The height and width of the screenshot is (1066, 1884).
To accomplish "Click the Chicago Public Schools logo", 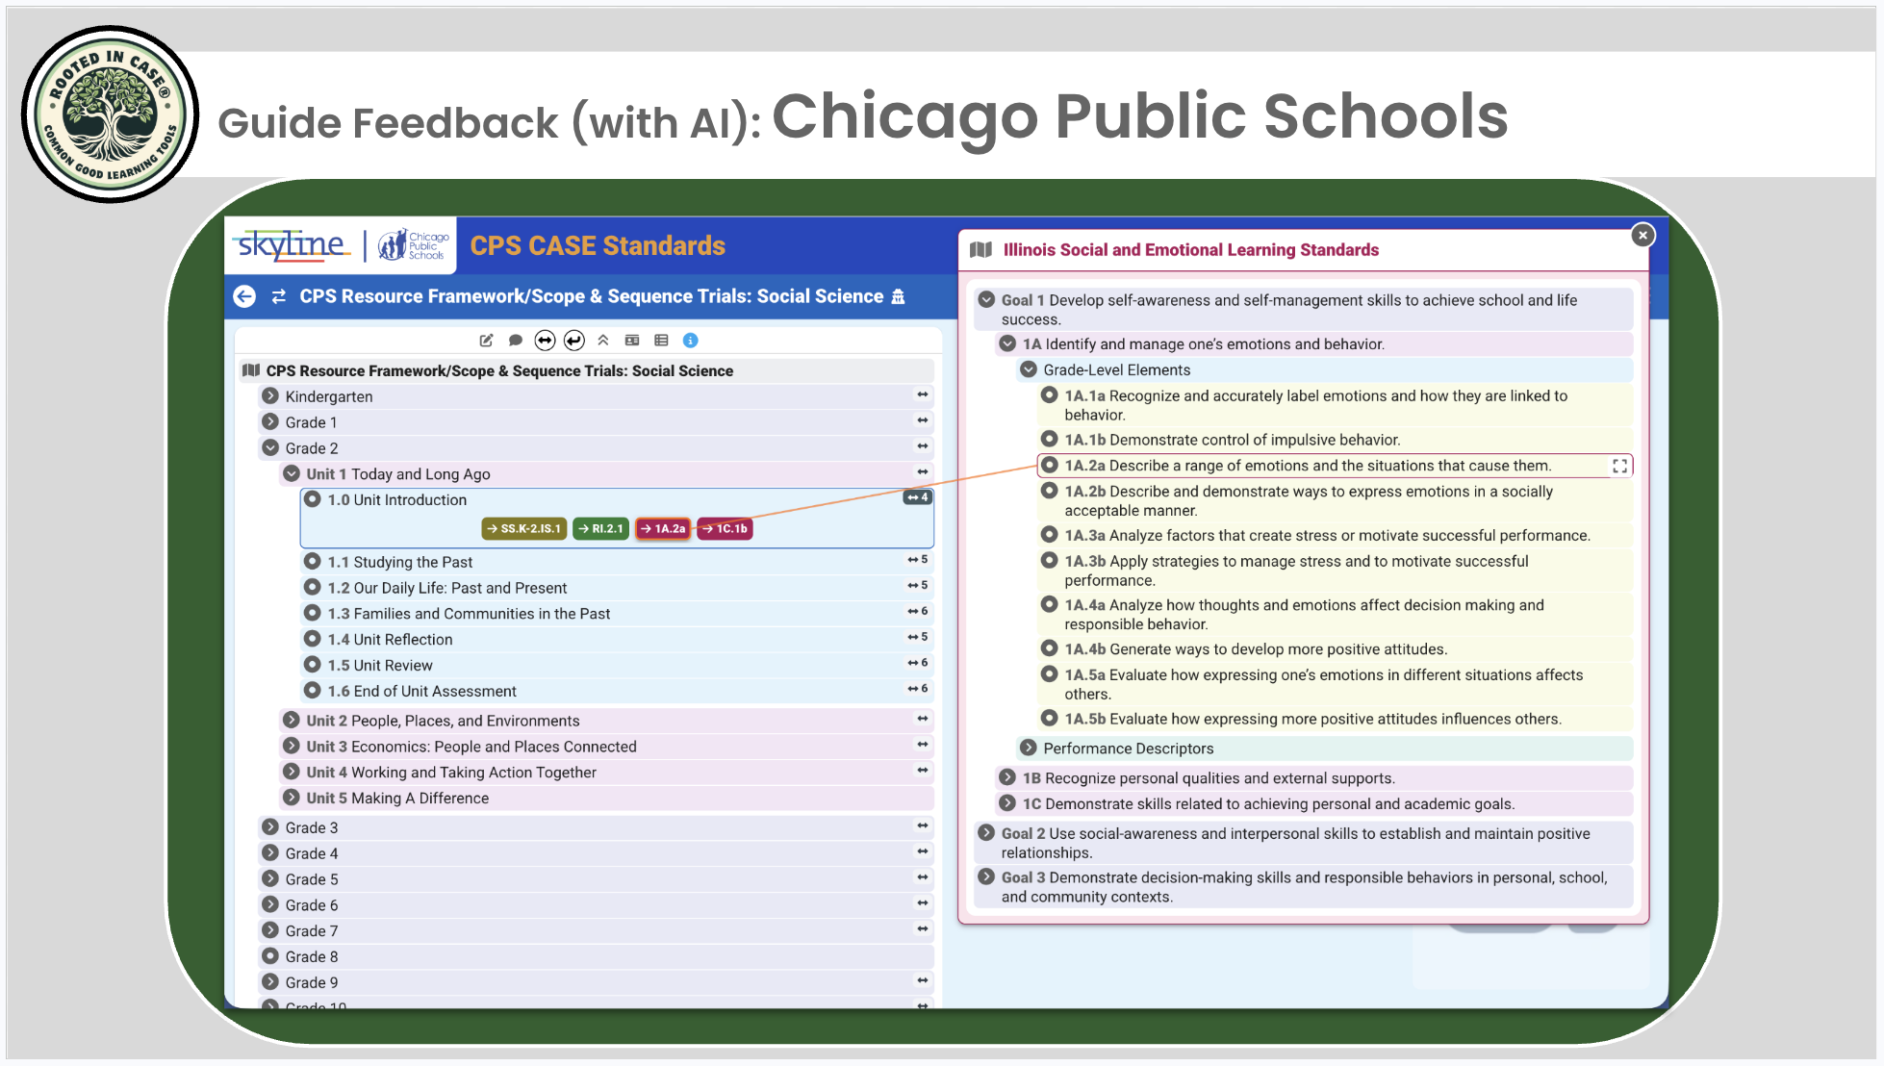I will point(413,245).
